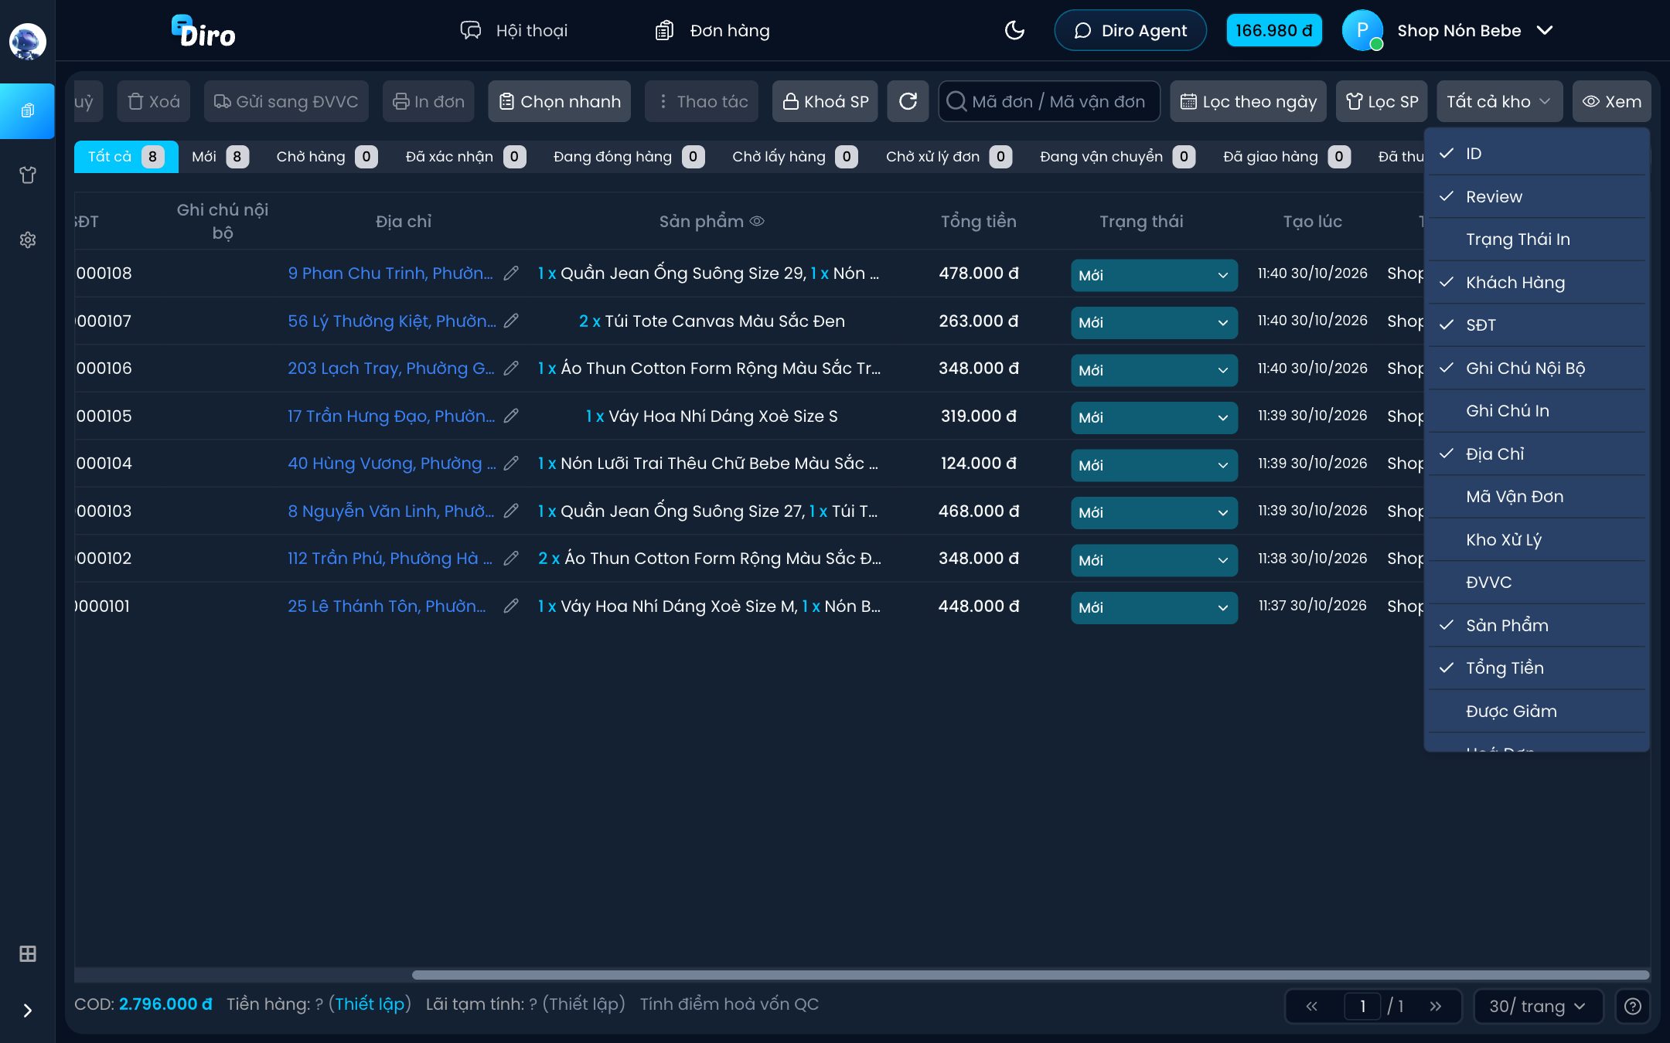Image resolution: width=1670 pixels, height=1043 pixels.
Task: Uncheck the Review column option
Action: point(1536,197)
